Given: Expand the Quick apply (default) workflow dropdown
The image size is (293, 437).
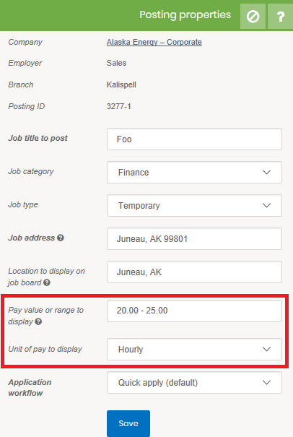Looking at the screenshot, I should click(x=194, y=382).
